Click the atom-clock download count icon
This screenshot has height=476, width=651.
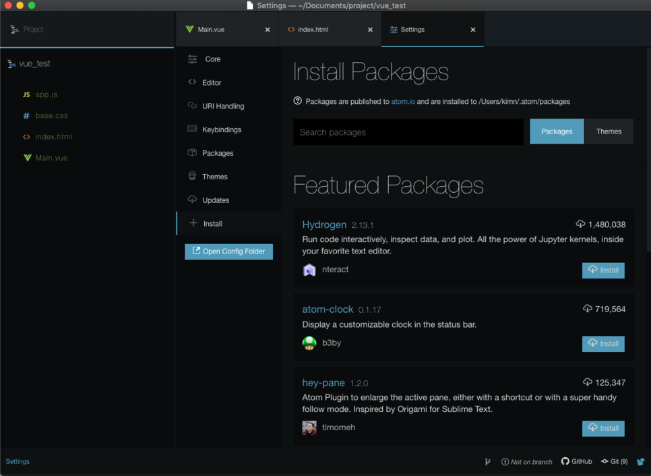pos(587,309)
